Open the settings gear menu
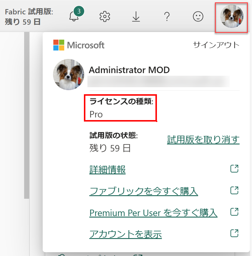252x256 pixels. (x=105, y=16)
